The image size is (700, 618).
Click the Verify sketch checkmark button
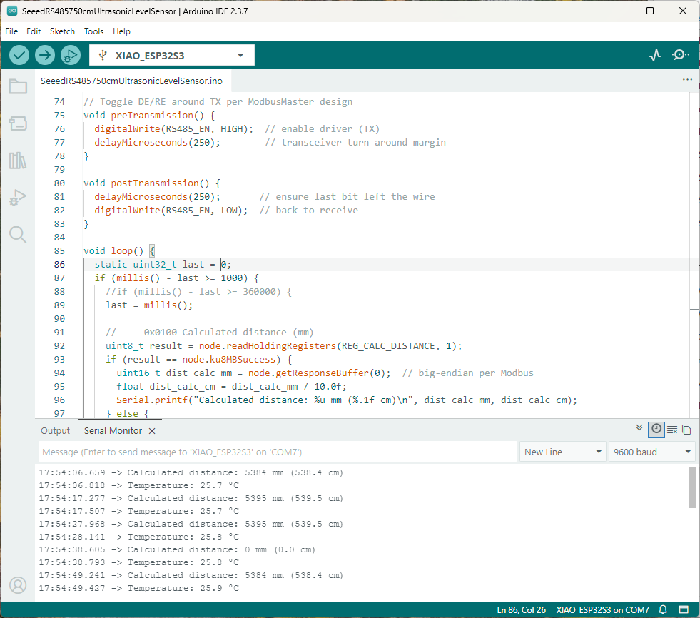(x=19, y=55)
